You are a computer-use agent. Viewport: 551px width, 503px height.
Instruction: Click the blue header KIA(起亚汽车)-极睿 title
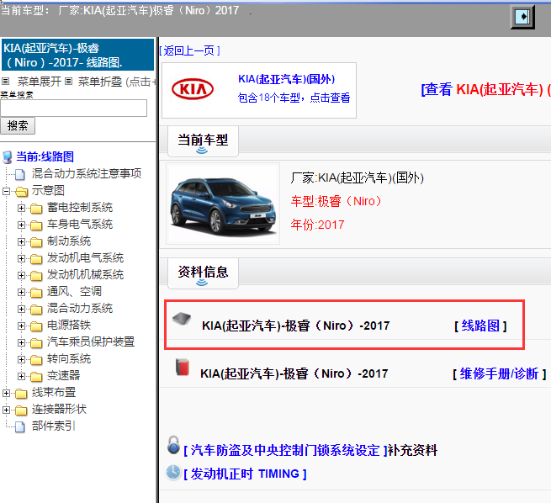[x=77, y=56]
